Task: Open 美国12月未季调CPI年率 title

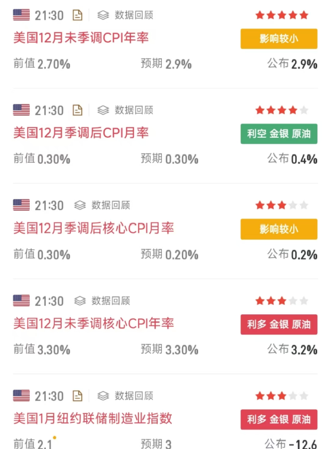Action: click(81, 38)
